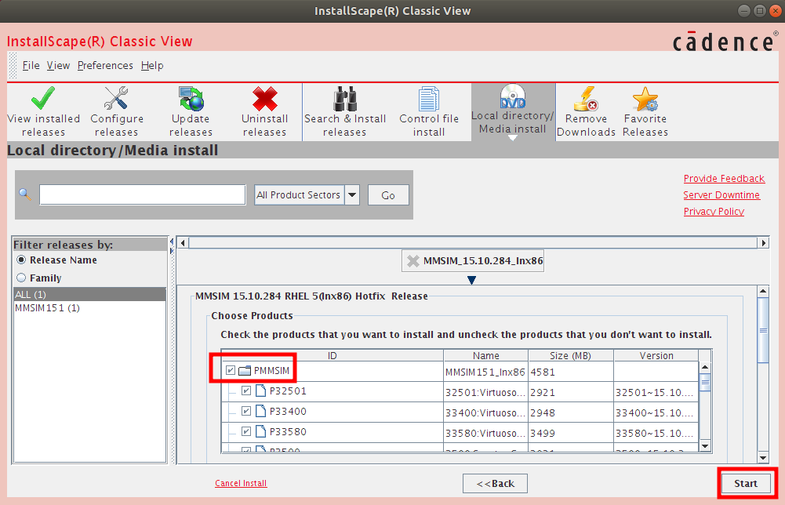Open the Provide Feedback link
785x505 pixels.
[724, 179]
